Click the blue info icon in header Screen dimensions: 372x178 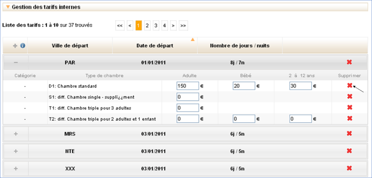(22, 46)
